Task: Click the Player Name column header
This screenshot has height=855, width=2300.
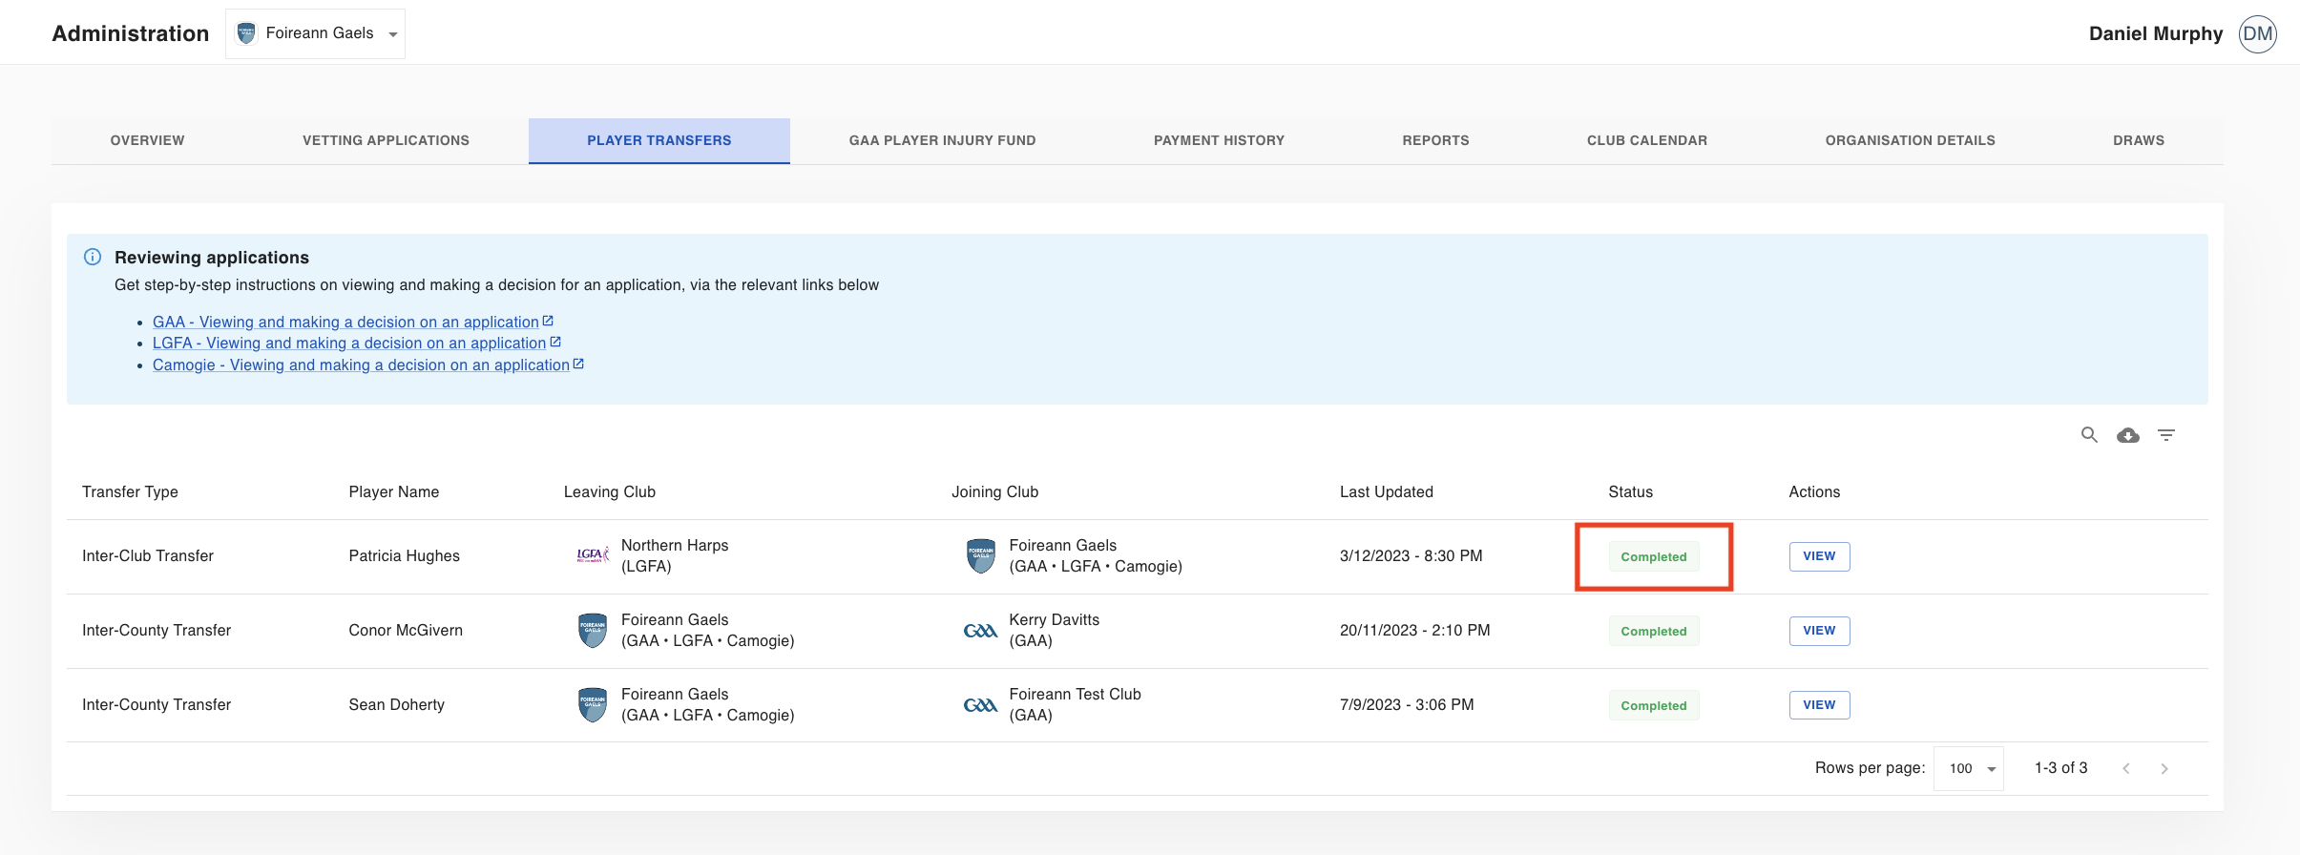Action: pos(394,491)
